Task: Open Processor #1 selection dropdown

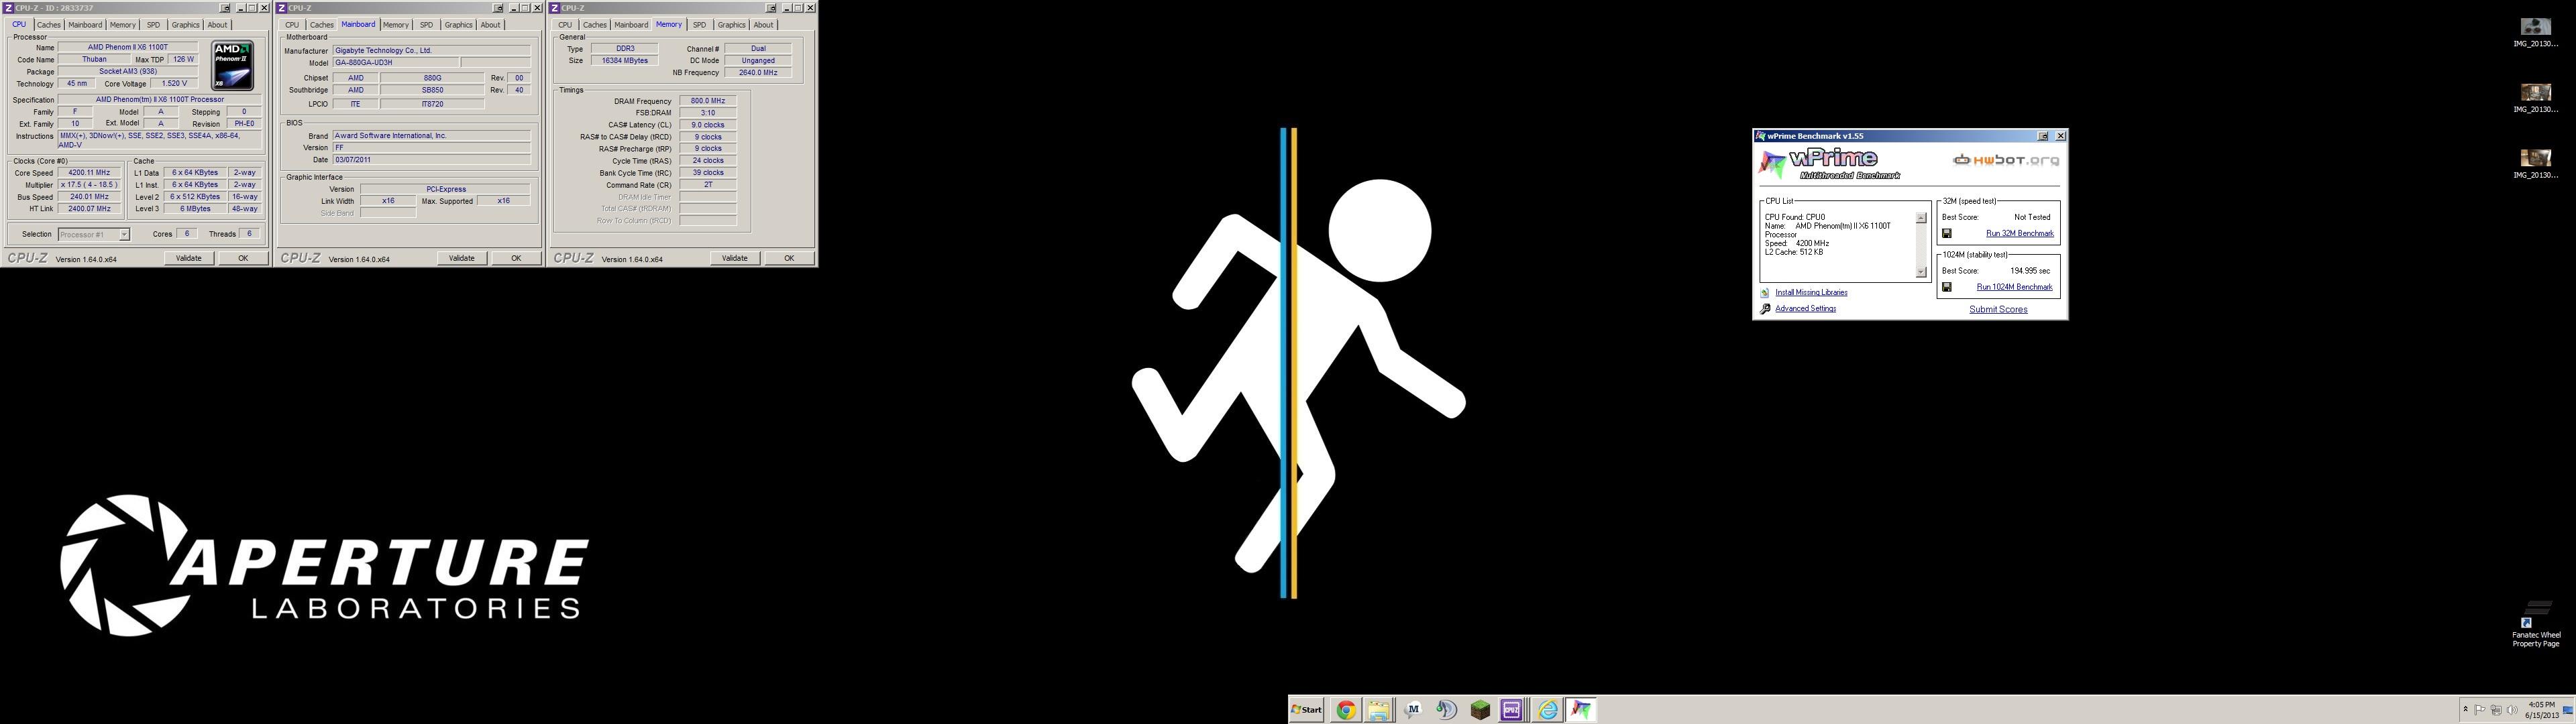Action: pyautogui.click(x=94, y=235)
